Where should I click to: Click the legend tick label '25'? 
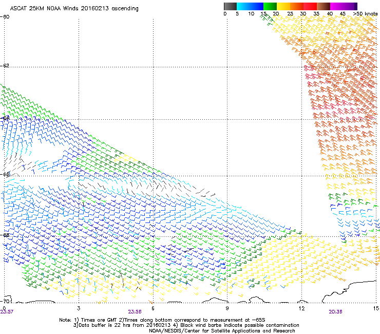pos(290,13)
